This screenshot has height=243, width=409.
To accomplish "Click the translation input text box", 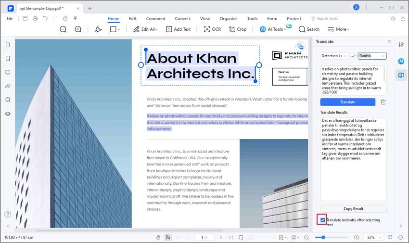I will [353, 80].
